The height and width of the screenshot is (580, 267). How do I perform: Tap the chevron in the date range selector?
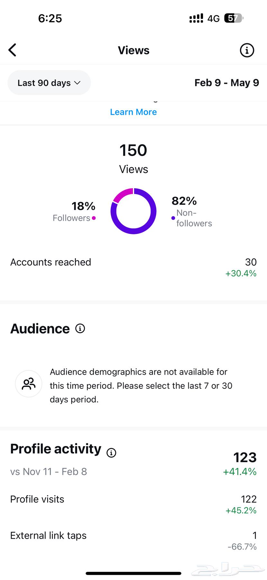click(77, 83)
